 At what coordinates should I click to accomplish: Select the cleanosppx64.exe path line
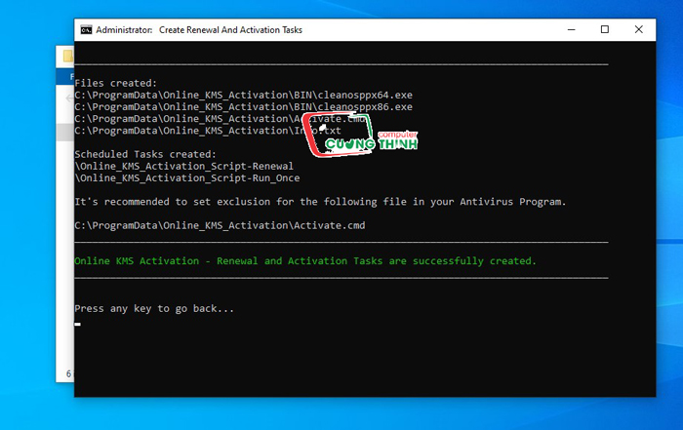coord(244,95)
